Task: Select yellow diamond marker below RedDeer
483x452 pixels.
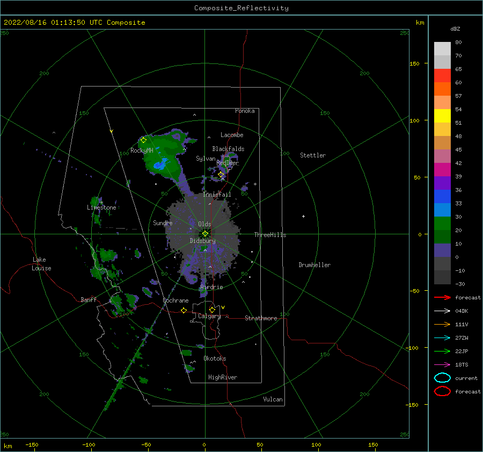Action: point(221,175)
